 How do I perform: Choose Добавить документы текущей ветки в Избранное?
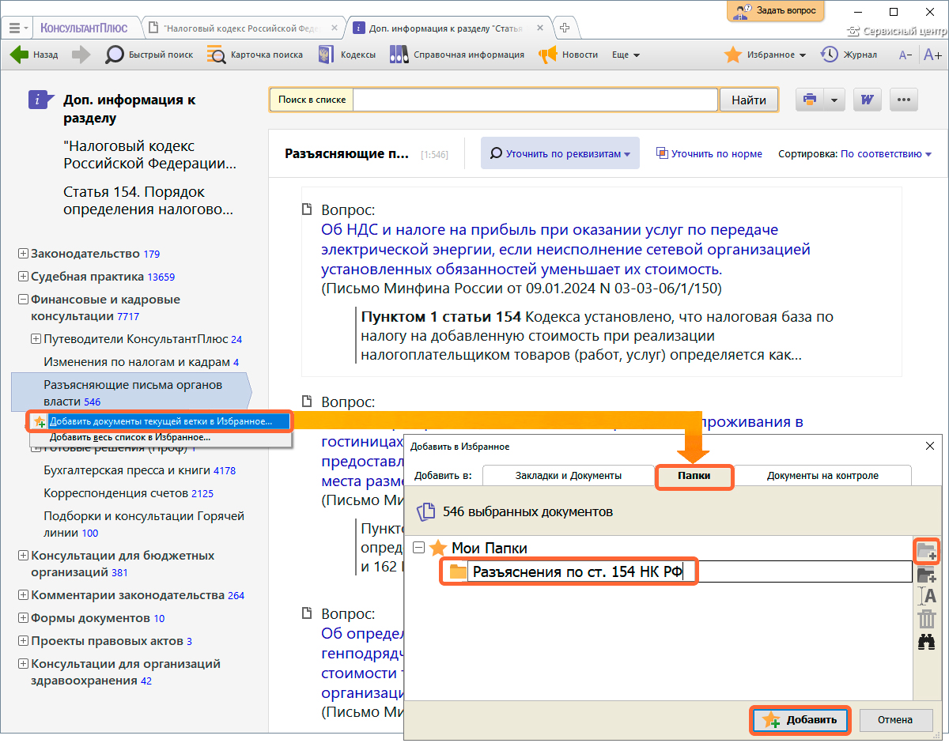tap(161, 421)
